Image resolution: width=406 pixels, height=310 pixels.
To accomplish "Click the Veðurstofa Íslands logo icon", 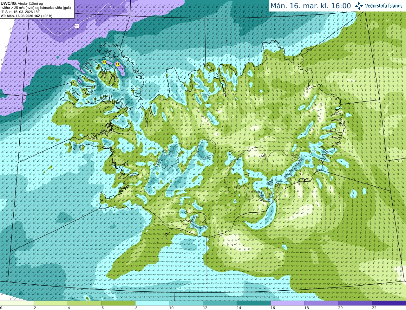I will (359, 6).
